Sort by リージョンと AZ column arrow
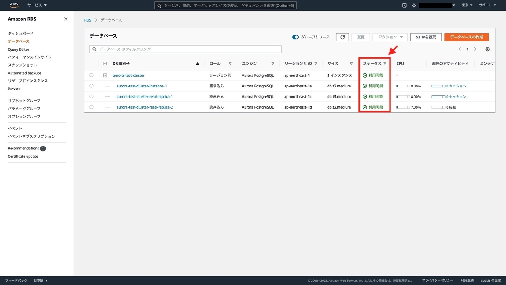Screen dimensions: 506x285 coord(316,64)
